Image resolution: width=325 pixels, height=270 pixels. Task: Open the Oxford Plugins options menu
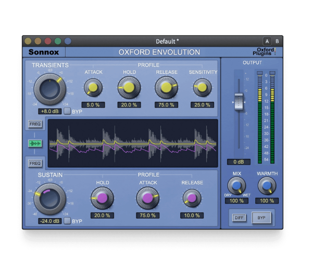264,52
